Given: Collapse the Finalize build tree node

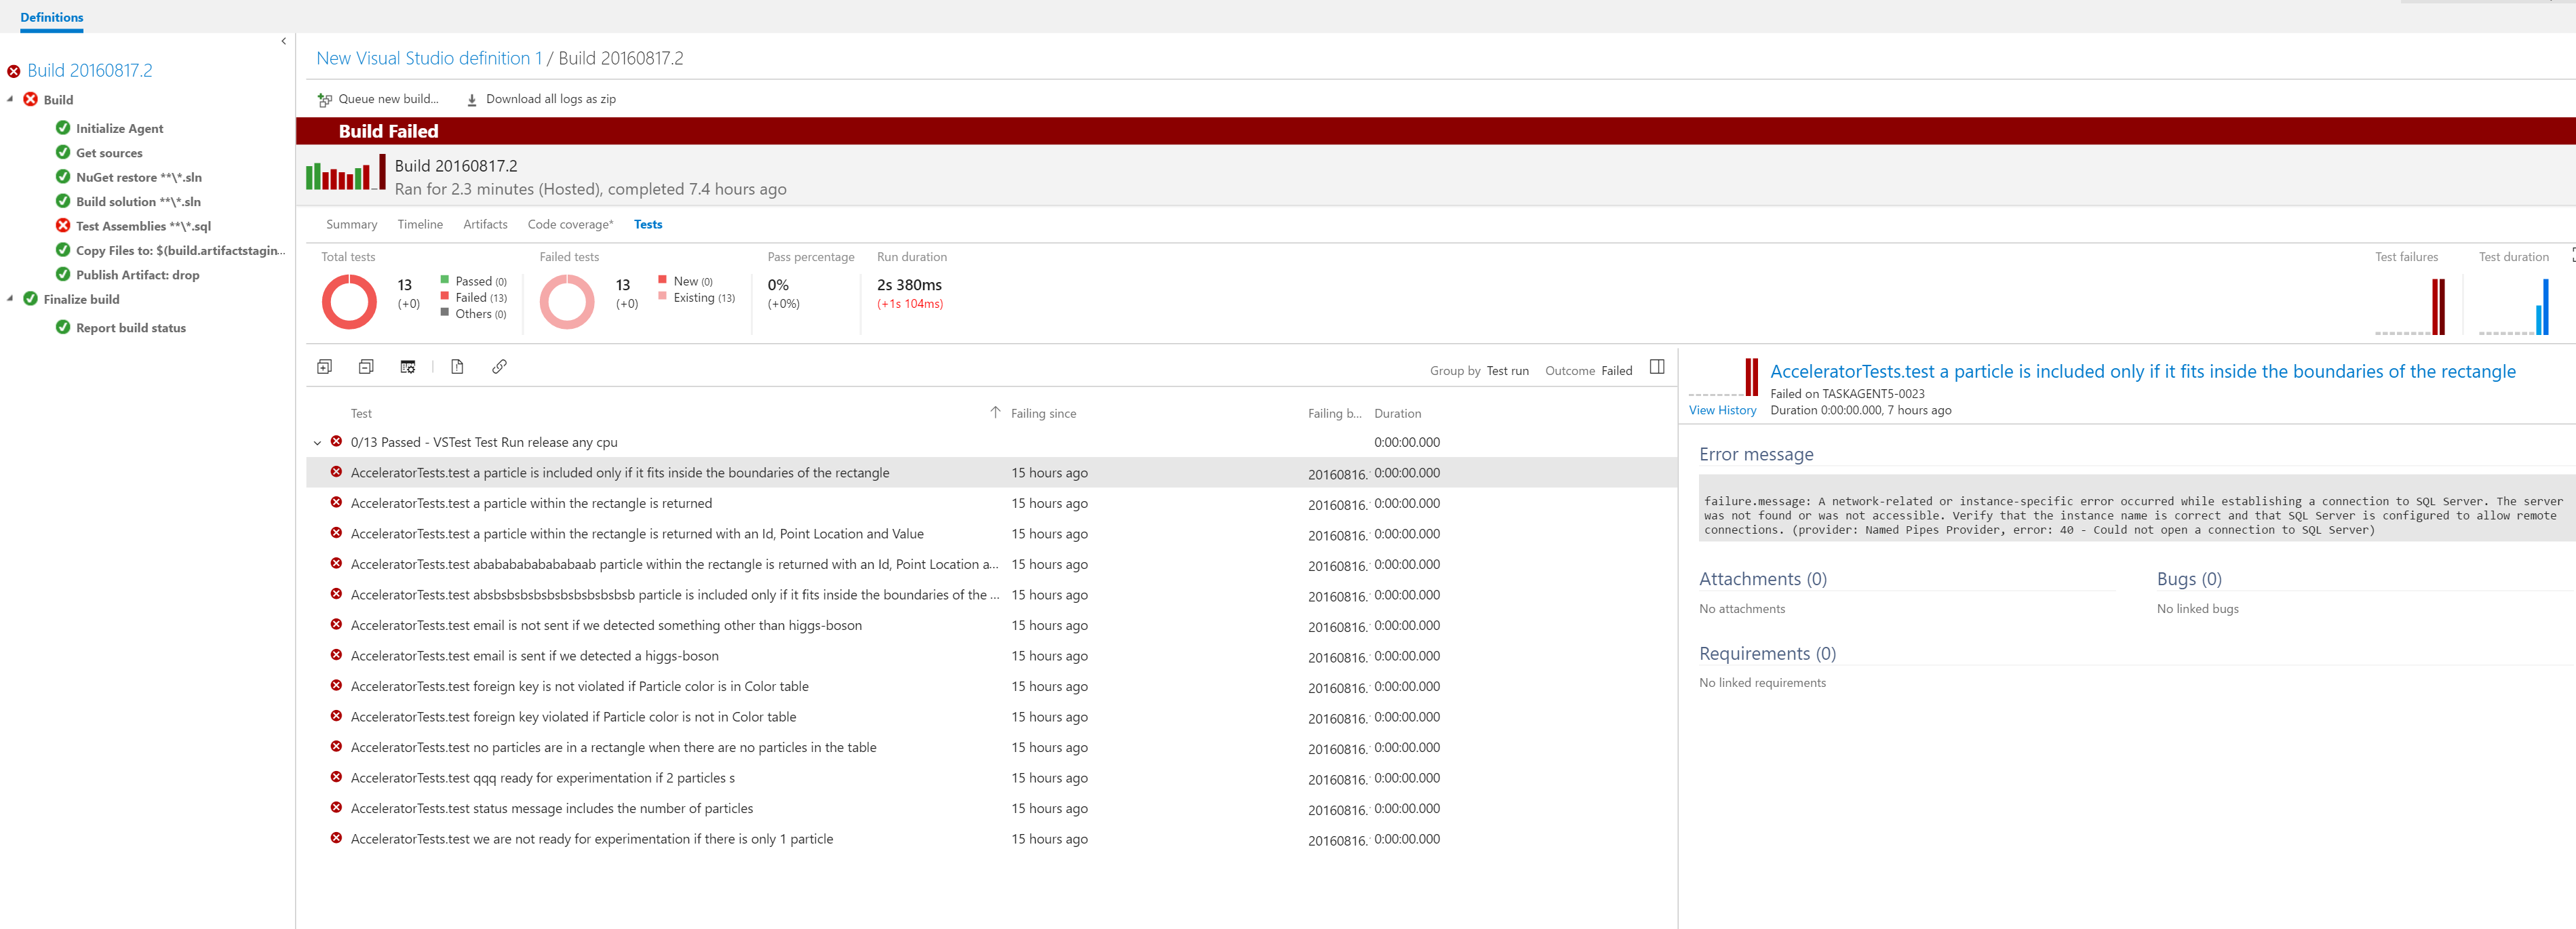Looking at the screenshot, I should [10, 298].
